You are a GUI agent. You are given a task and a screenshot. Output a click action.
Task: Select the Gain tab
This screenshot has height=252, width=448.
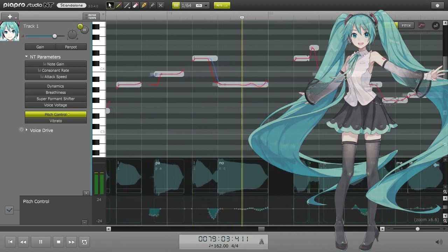click(40, 47)
